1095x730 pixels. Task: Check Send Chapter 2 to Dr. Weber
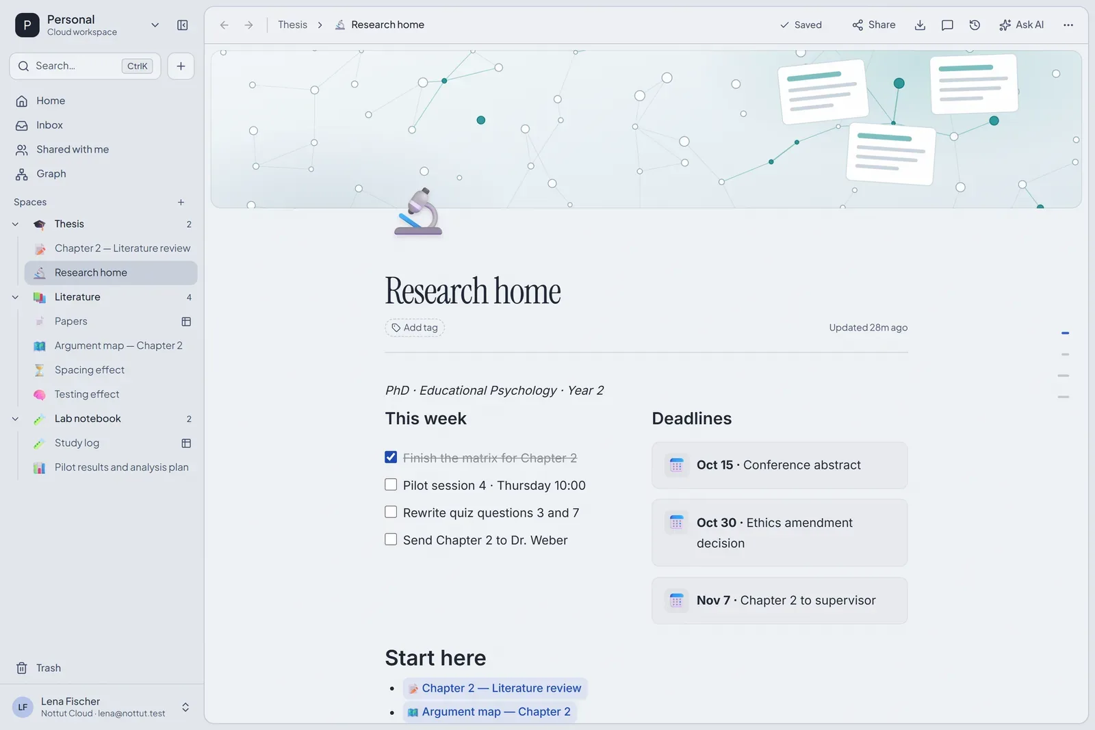click(391, 540)
